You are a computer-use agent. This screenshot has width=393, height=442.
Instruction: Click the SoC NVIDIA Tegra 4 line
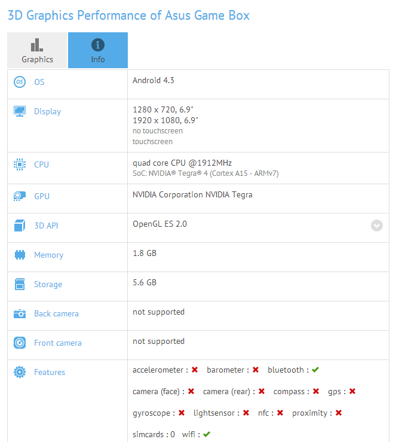(x=205, y=173)
